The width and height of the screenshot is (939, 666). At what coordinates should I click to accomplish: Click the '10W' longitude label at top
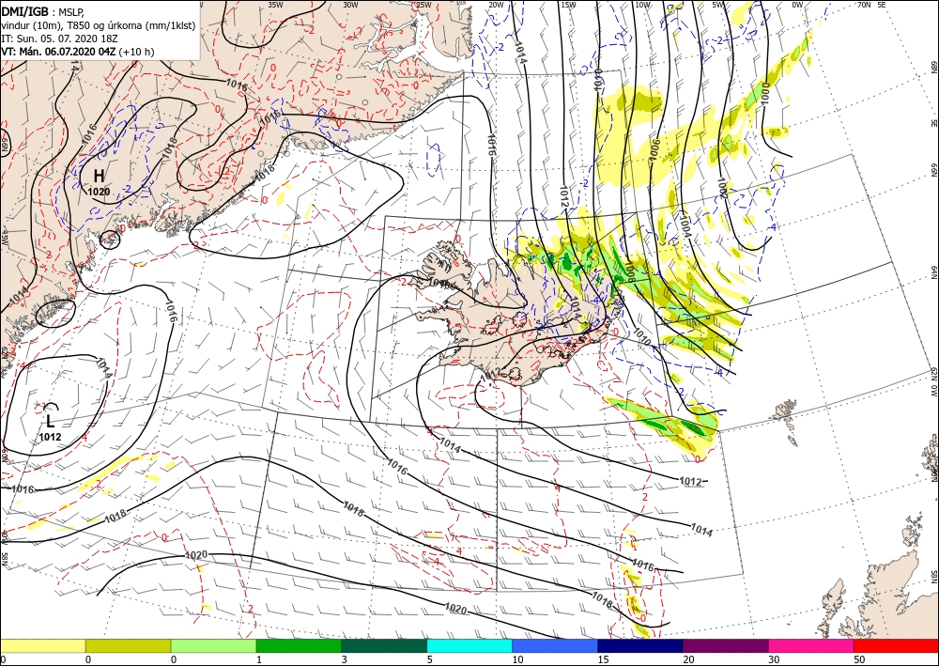[642, 5]
